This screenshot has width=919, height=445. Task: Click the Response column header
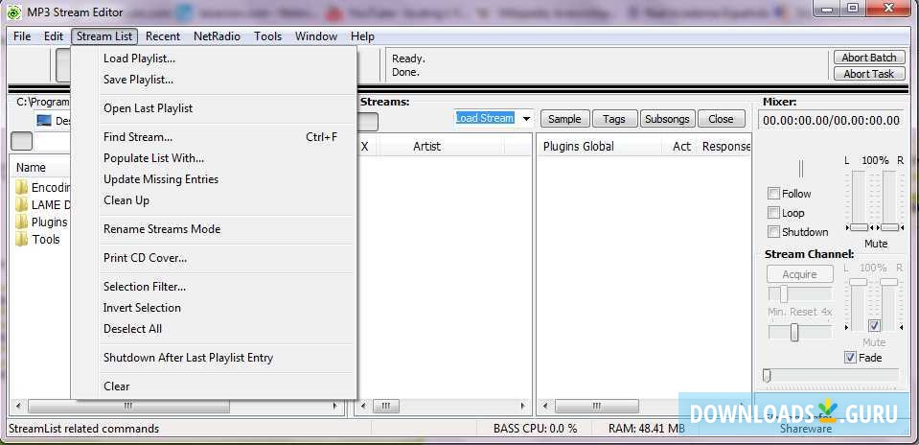[x=725, y=147]
